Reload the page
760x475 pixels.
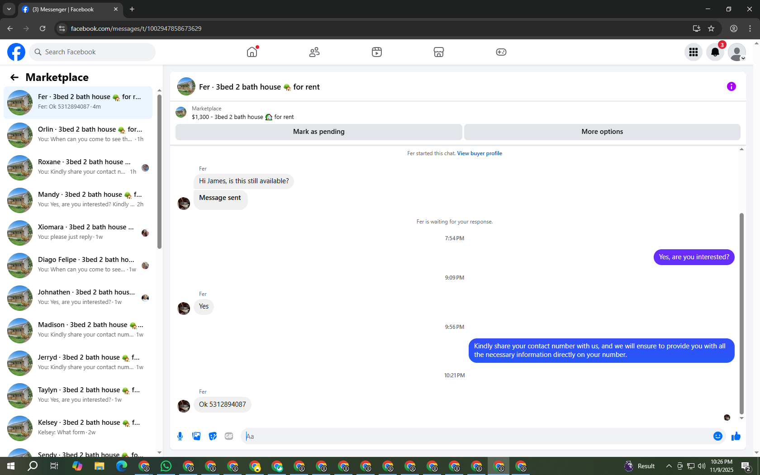coord(43,28)
